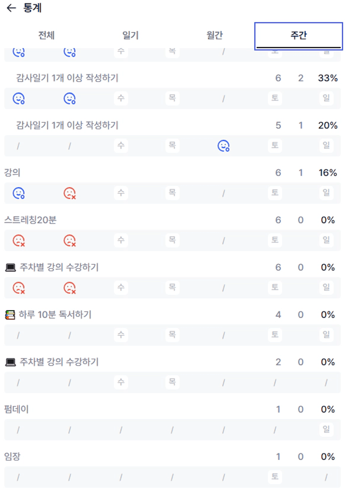Click the books icon beside 하루 10분 독서하기
Screen dimensions: 350x490
click(x=10, y=315)
